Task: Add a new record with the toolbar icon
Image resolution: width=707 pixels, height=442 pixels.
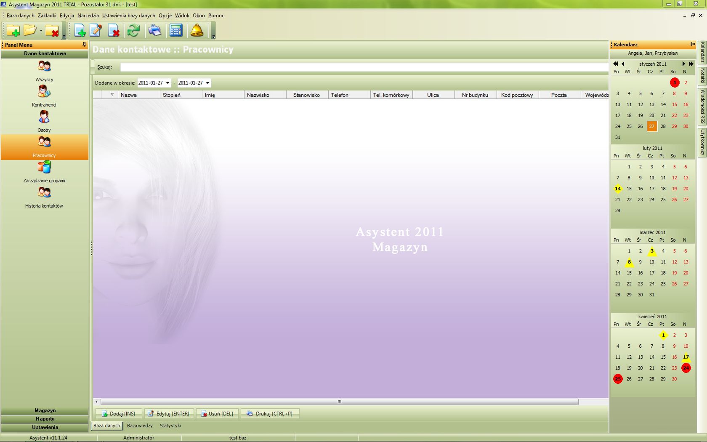Action: coord(80,31)
